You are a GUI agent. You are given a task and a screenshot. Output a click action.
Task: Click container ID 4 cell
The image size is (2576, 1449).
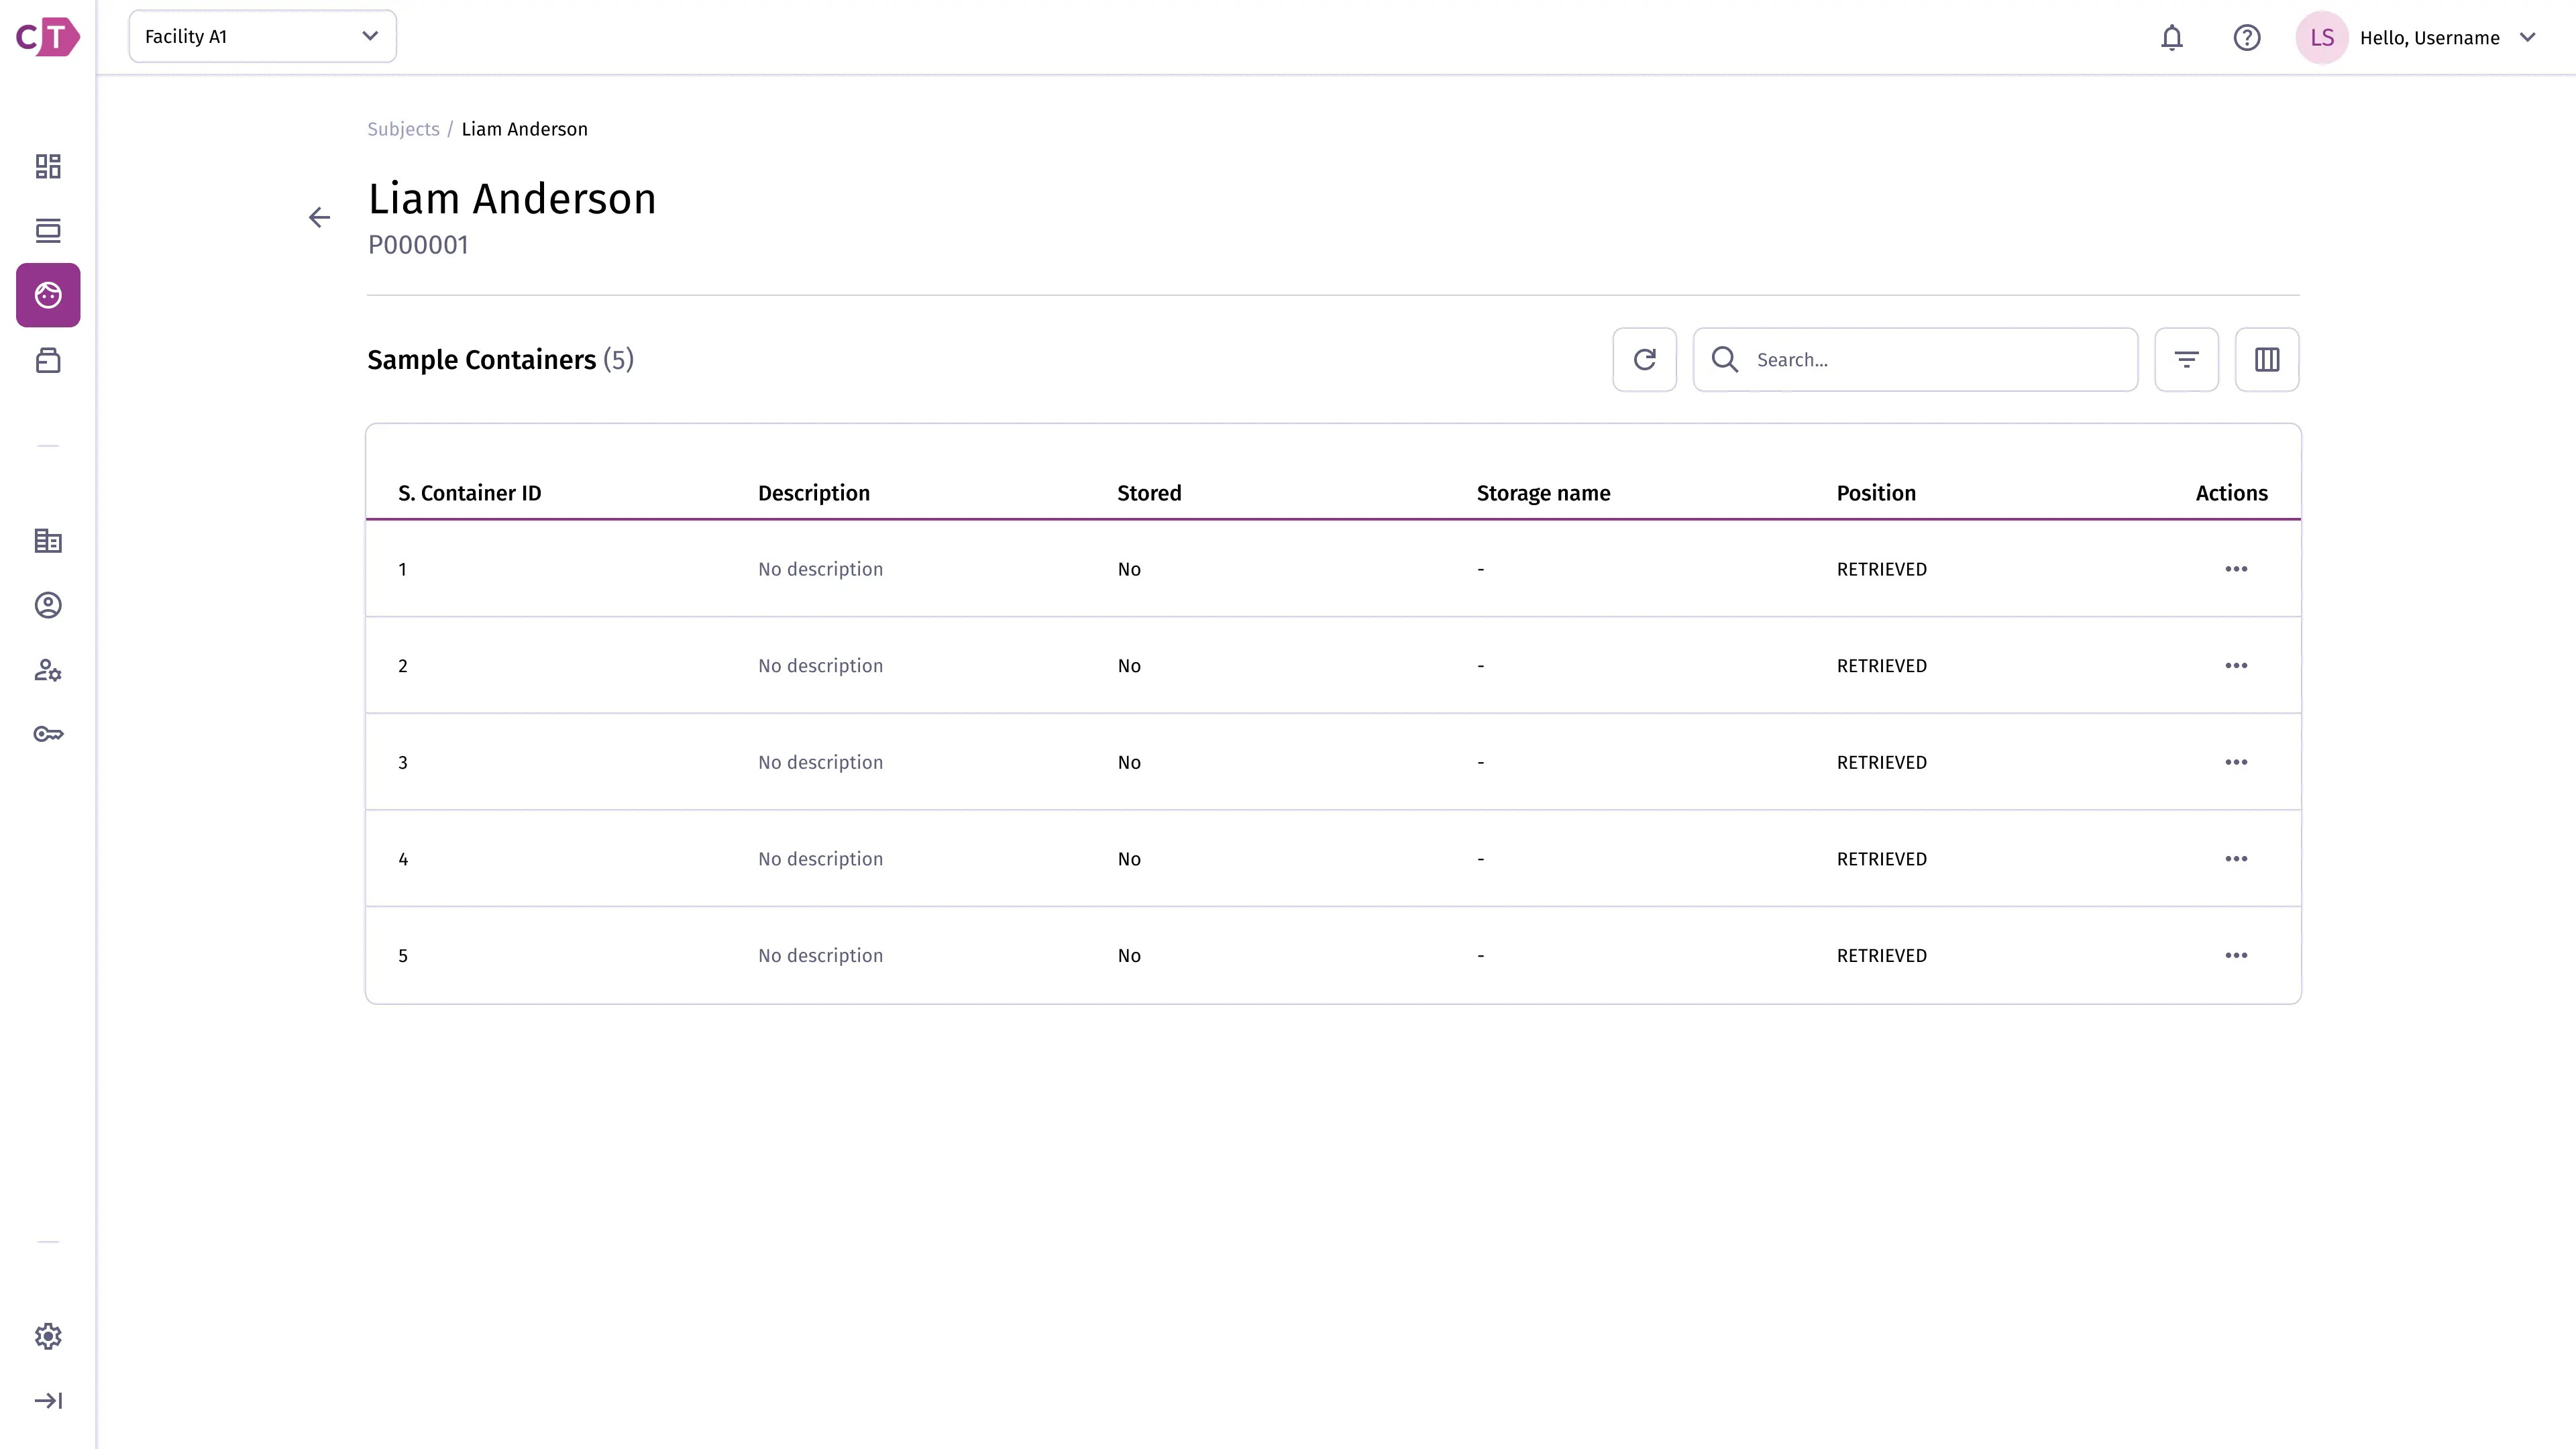point(403,859)
